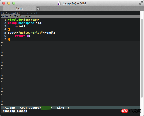Click the new tab plus icon

pyautogui.click(x=38, y=9)
